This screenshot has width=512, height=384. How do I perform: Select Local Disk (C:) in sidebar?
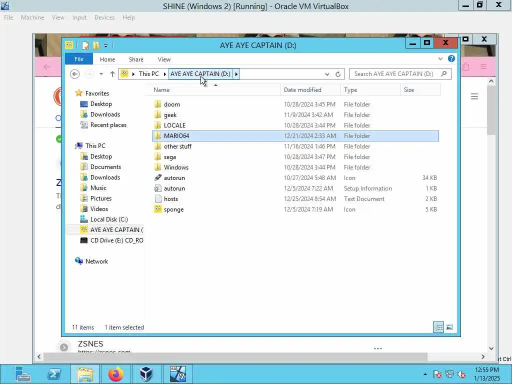(109, 219)
